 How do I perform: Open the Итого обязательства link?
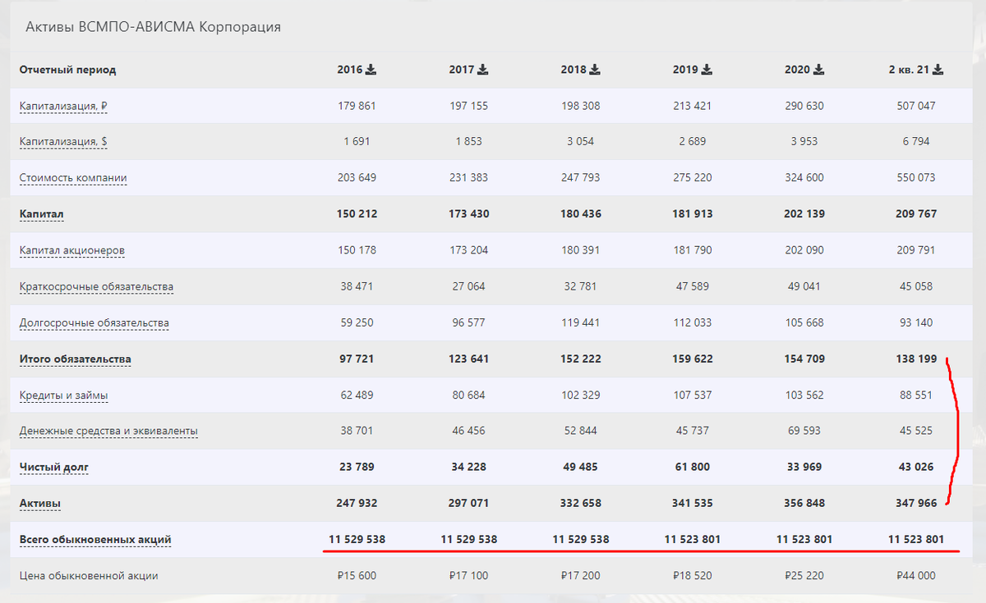[x=76, y=359]
